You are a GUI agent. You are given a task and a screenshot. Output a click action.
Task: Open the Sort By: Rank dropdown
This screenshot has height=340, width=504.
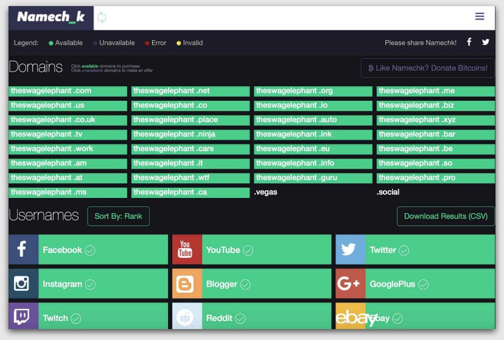click(118, 216)
